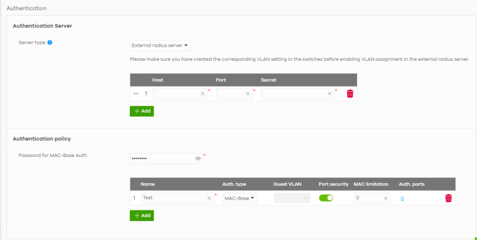Clear the Secret field using its X icon
Viewport: 477px width, 240px height.
(x=330, y=94)
